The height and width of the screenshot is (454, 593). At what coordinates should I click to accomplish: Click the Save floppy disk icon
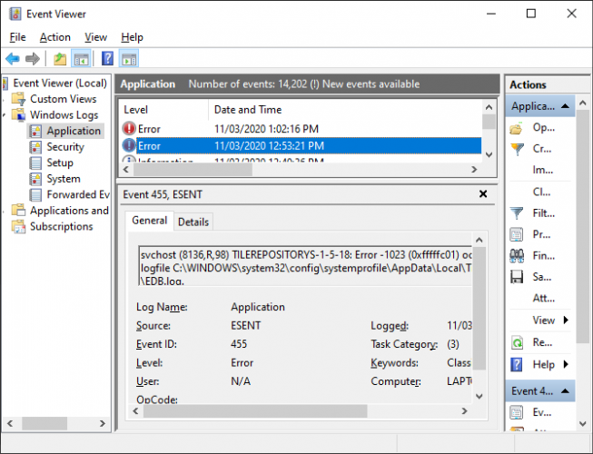click(x=518, y=277)
